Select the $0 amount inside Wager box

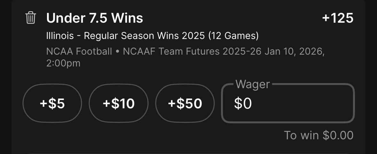tap(243, 104)
